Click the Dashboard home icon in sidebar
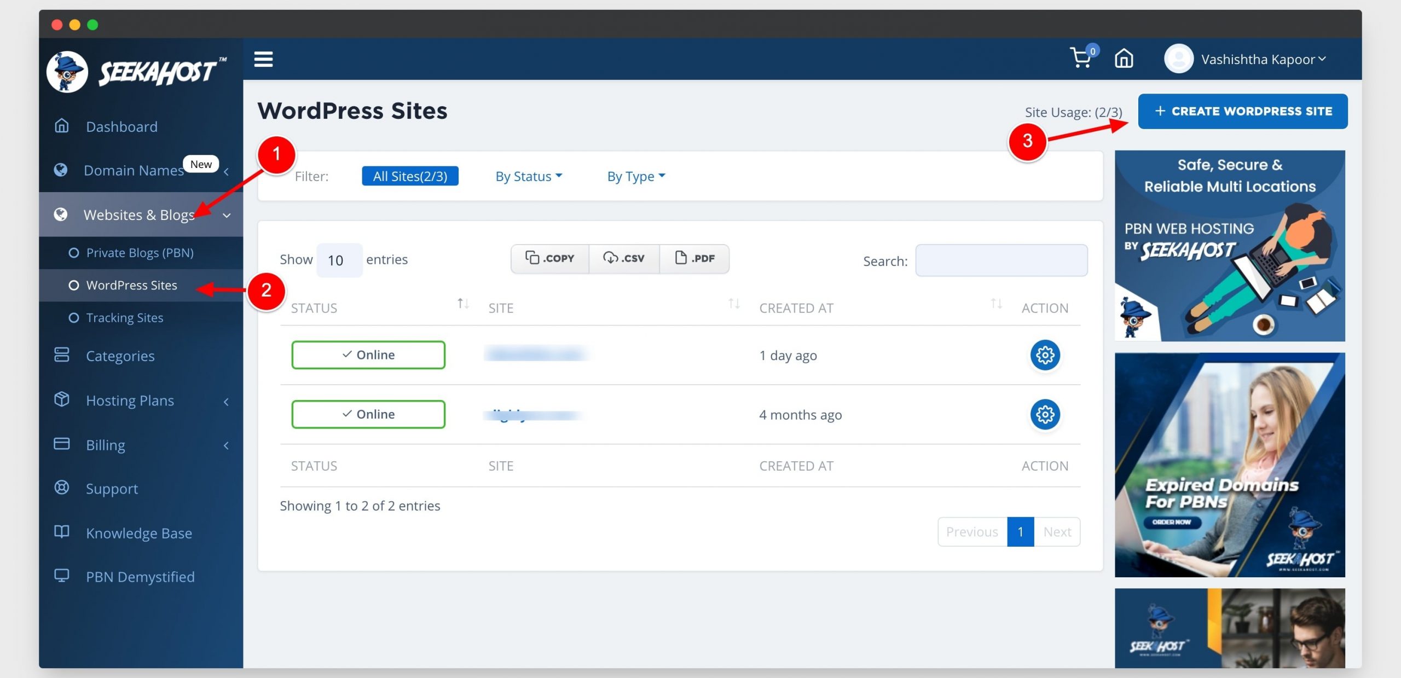The height and width of the screenshot is (678, 1401). (x=61, y=125)
